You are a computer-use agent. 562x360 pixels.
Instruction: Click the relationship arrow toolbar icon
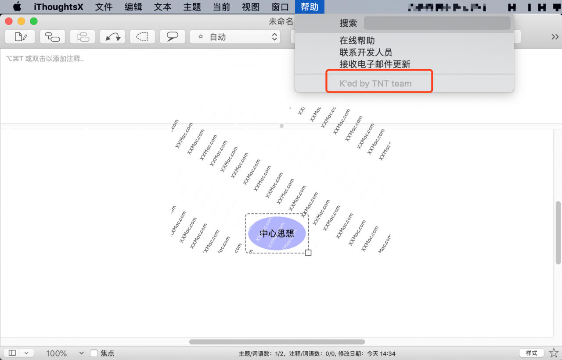tap(112, 37)
